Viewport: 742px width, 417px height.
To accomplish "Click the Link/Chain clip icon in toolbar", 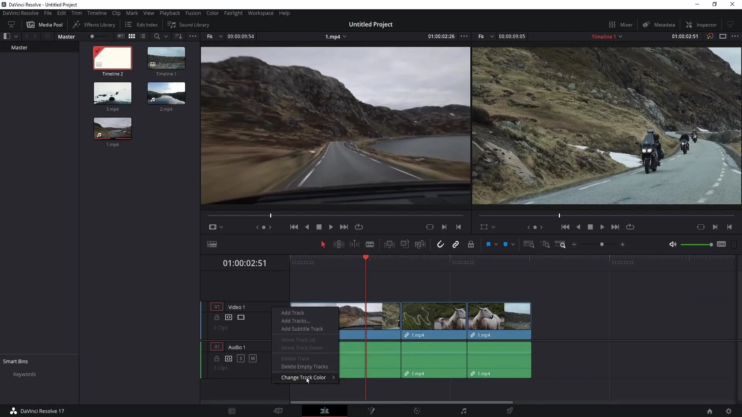I will tap(456, 244).
